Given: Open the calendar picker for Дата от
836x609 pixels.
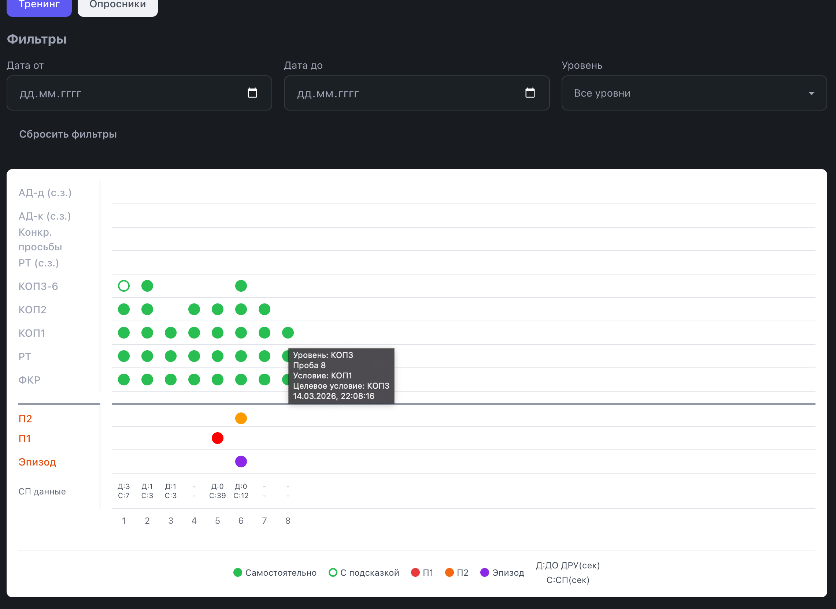Looking at the screenshot, I should (252, 93).
